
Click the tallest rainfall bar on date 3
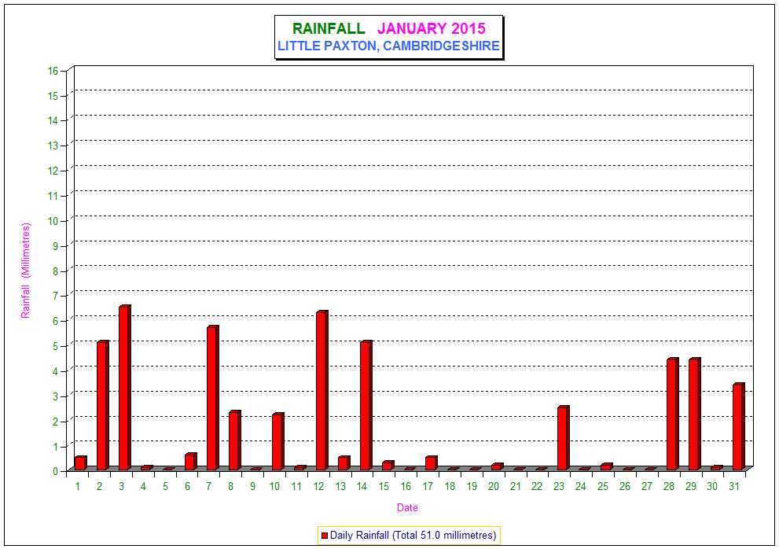tap(125, 388)
